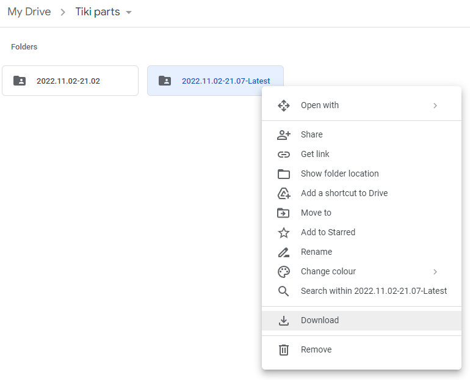Click the Add to Starred star icon

click(x=284, y=233)
